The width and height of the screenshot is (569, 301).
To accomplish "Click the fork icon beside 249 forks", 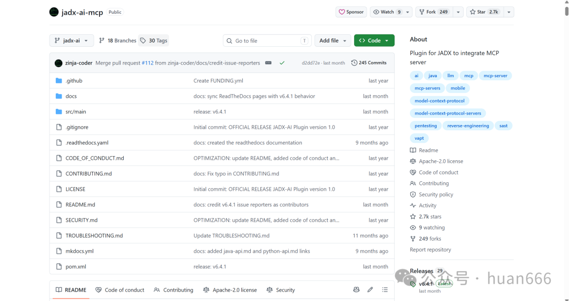I will click(x=413, y=239).
